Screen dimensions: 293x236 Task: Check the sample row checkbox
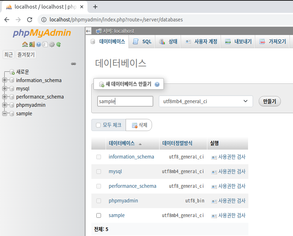click(98, 215)
